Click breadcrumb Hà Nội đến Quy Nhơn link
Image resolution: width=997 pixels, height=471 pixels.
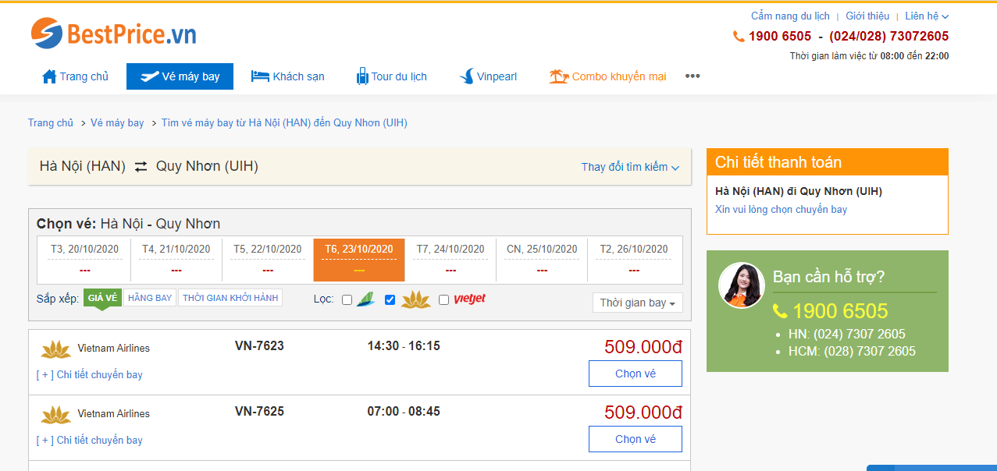coord(284,122)
